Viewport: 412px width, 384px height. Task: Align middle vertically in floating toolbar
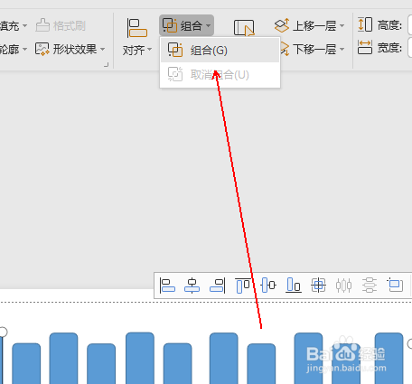point(268,286)
